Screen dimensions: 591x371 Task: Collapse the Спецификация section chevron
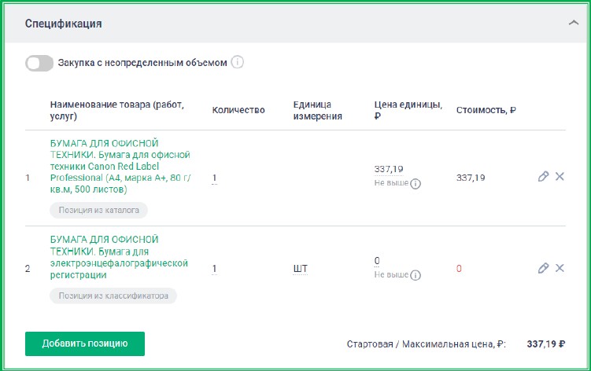tap(573, 24)
